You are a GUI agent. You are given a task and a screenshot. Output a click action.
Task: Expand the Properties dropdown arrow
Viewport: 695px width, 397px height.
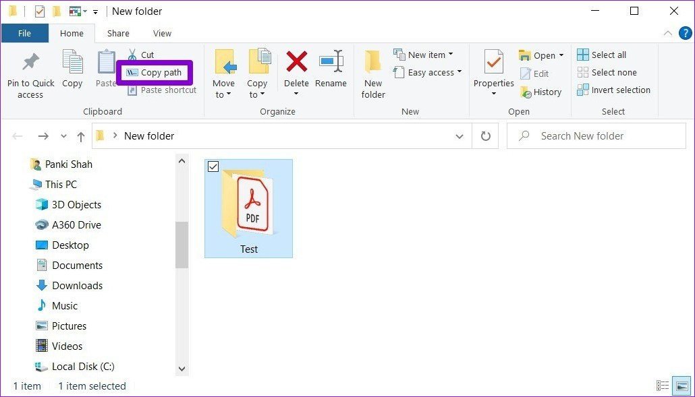coord(494,94)
